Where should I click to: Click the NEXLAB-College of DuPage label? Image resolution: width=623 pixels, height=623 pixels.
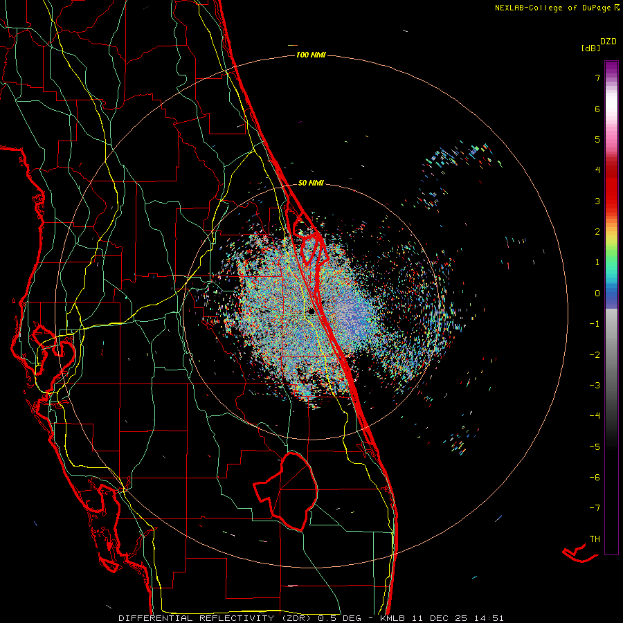coord(557,8)
